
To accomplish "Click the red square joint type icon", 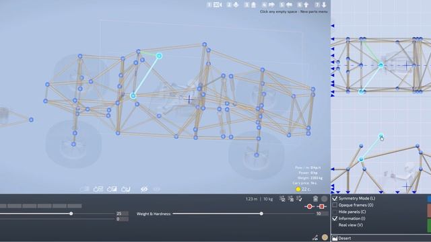I will [x=322, y=206].
